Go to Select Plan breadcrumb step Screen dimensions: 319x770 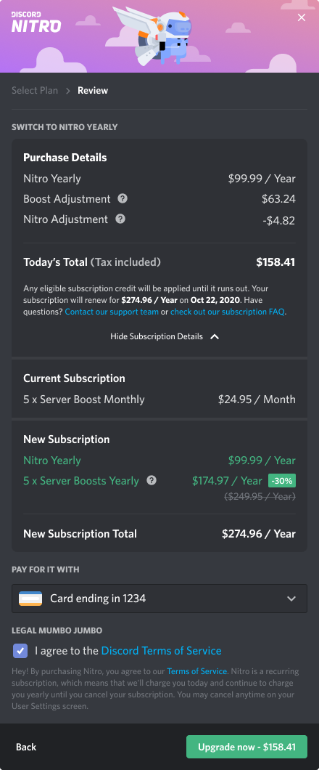click(x=35, y=90)
